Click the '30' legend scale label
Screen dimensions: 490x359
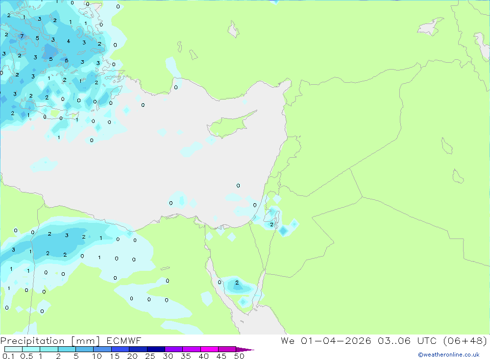point(168,356)
